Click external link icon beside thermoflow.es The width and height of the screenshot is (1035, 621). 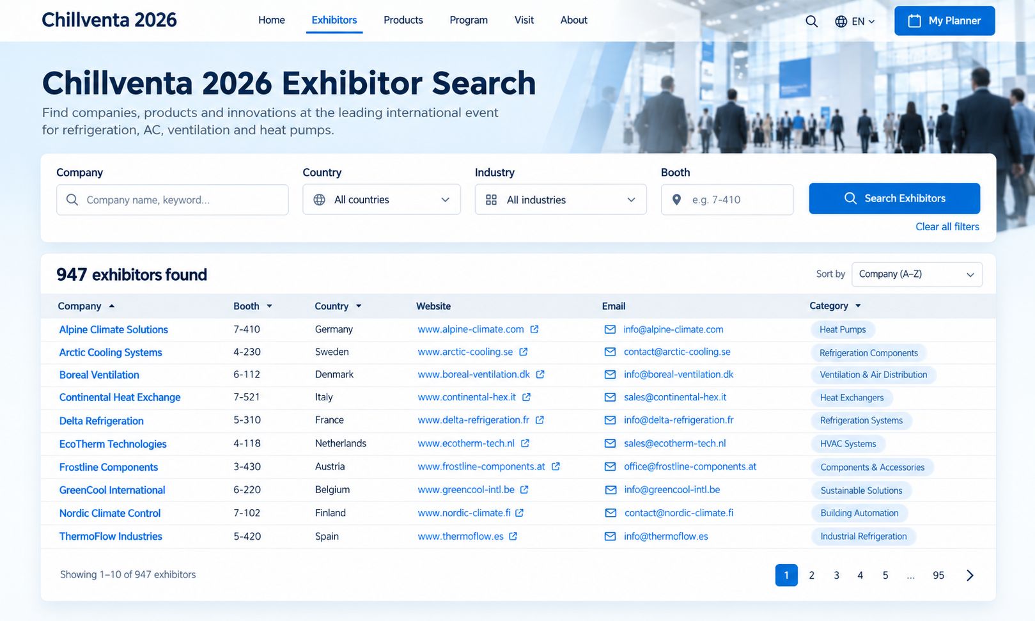(x=513, y=536)
